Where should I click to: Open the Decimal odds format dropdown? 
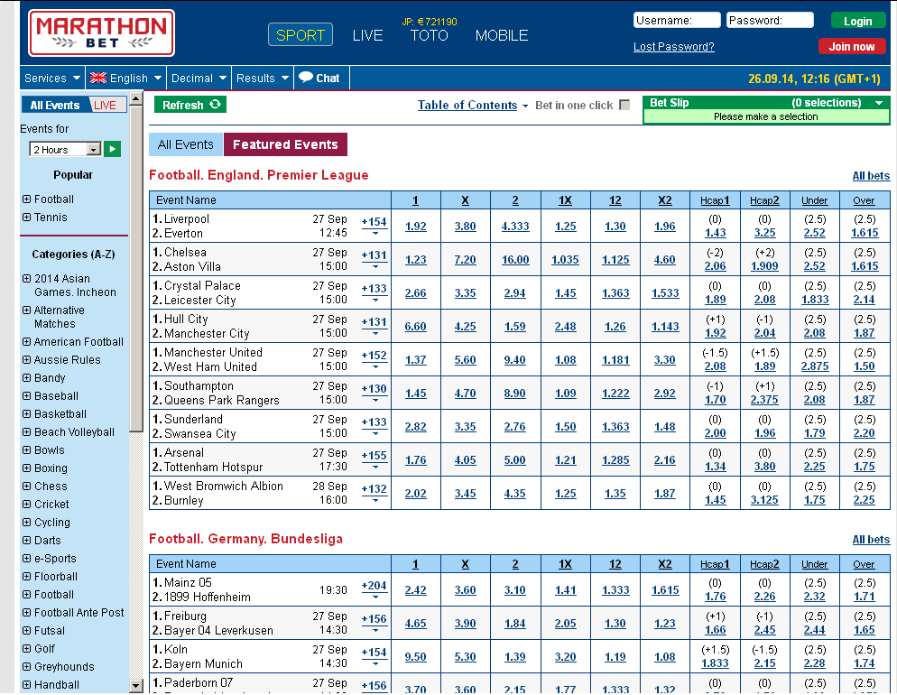(199, 78)
